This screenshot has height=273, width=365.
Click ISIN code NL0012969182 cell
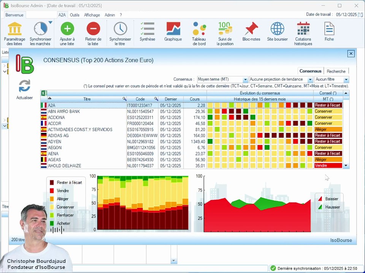(142, 141)
